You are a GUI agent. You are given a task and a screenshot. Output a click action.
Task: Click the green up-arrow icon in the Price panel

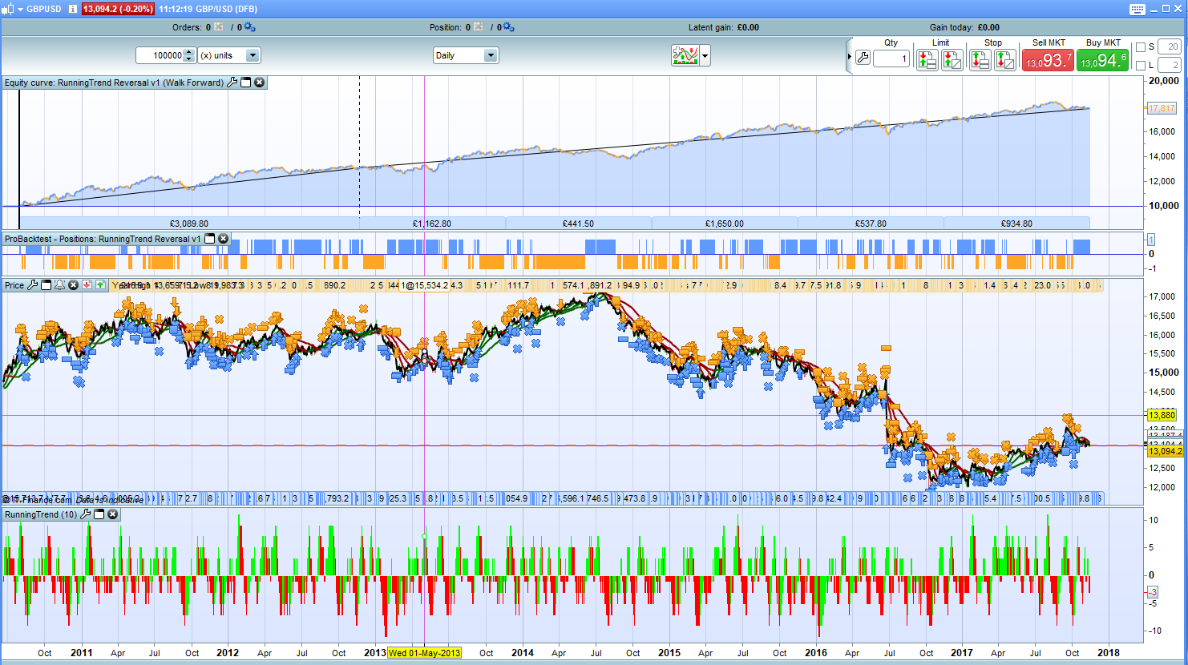pos(100,285)
